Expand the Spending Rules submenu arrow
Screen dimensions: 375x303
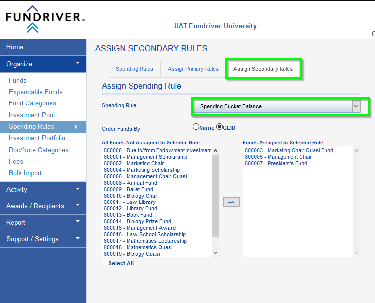(x=76, y=126)
